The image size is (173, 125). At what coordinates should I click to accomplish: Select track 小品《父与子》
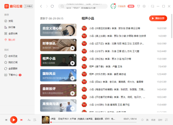pyautogui.click(x=124, y=51)
